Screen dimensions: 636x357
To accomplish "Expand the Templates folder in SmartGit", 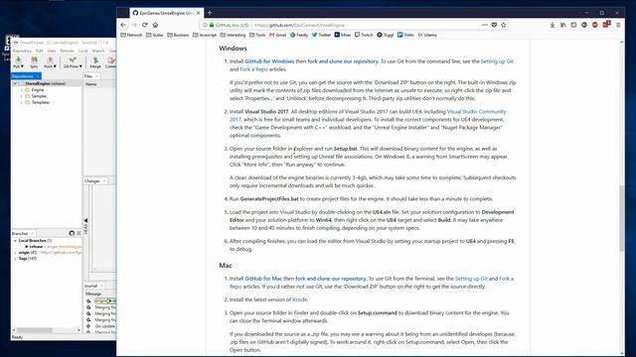I will 22,102.
